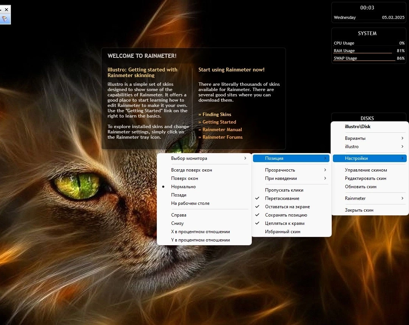Expand the Выбор монитора submenu
Viewport: 409px width, 325px height.
coord(204,158)
